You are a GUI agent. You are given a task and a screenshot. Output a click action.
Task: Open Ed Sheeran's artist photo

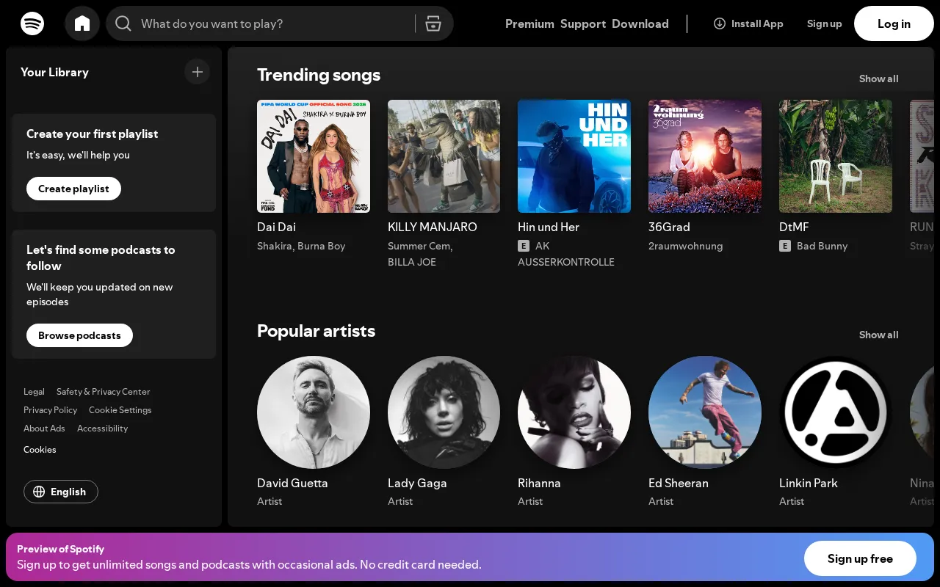[x=705, y=412]
